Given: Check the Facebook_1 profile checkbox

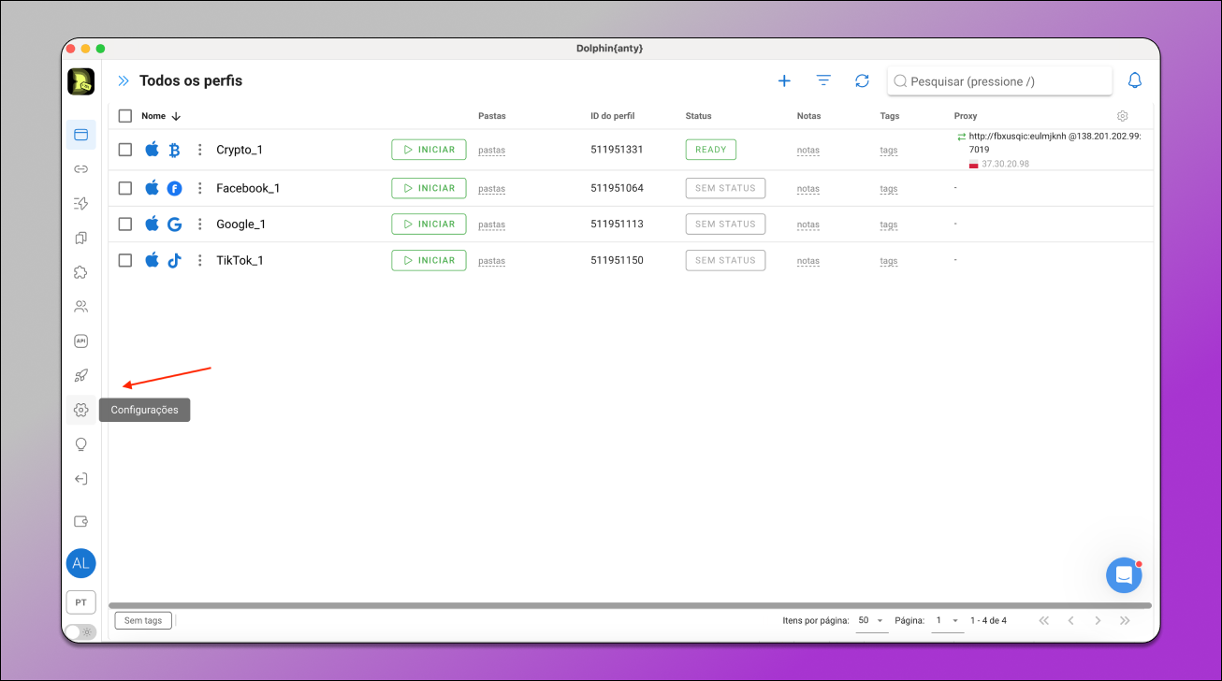Looking at the screenshot, I should click(x=125, y=188).
